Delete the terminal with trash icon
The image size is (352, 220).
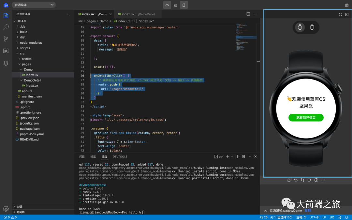click(x=243, y=157)
